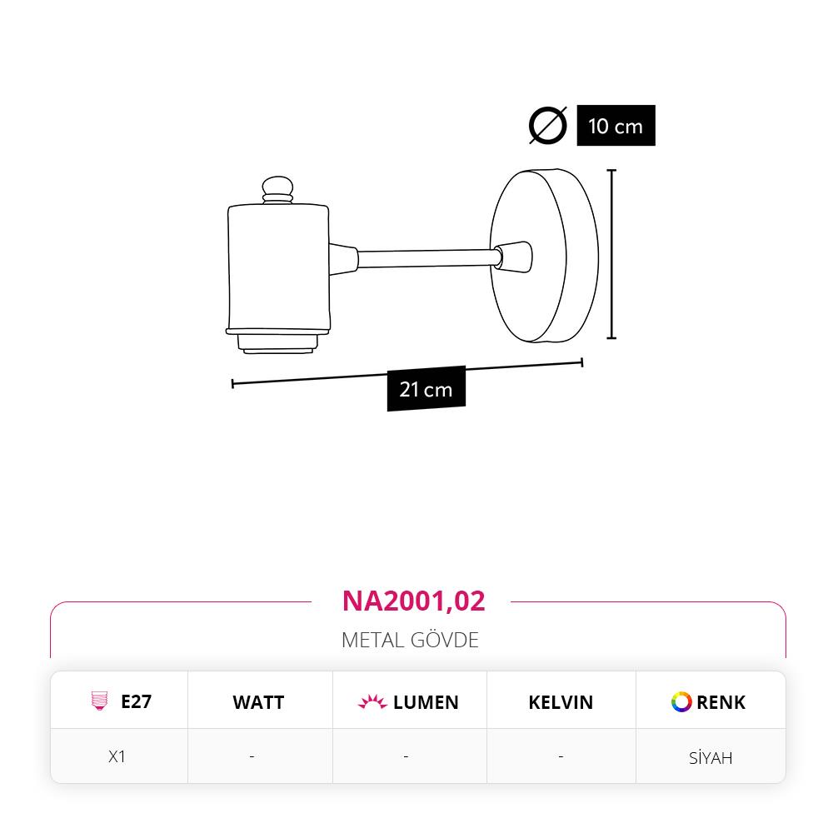Click the cylindrical lamp holder drawing
Image resolution: width=833 pixels, height=833 pixels.
278,278
